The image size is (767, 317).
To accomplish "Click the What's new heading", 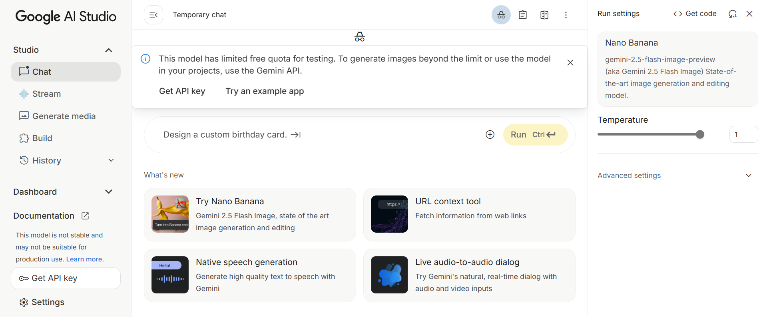I will point(164,175).
